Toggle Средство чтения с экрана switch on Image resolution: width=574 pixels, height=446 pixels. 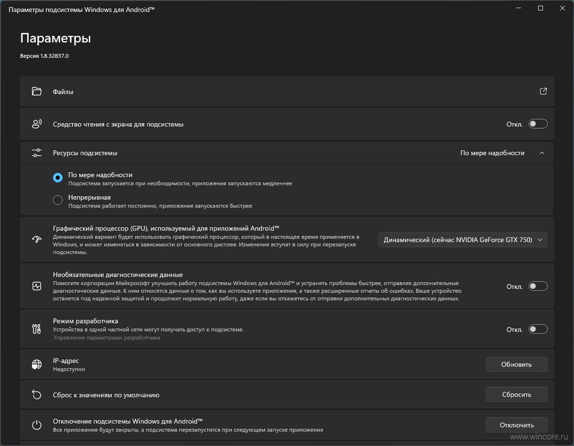click(538, 124)
